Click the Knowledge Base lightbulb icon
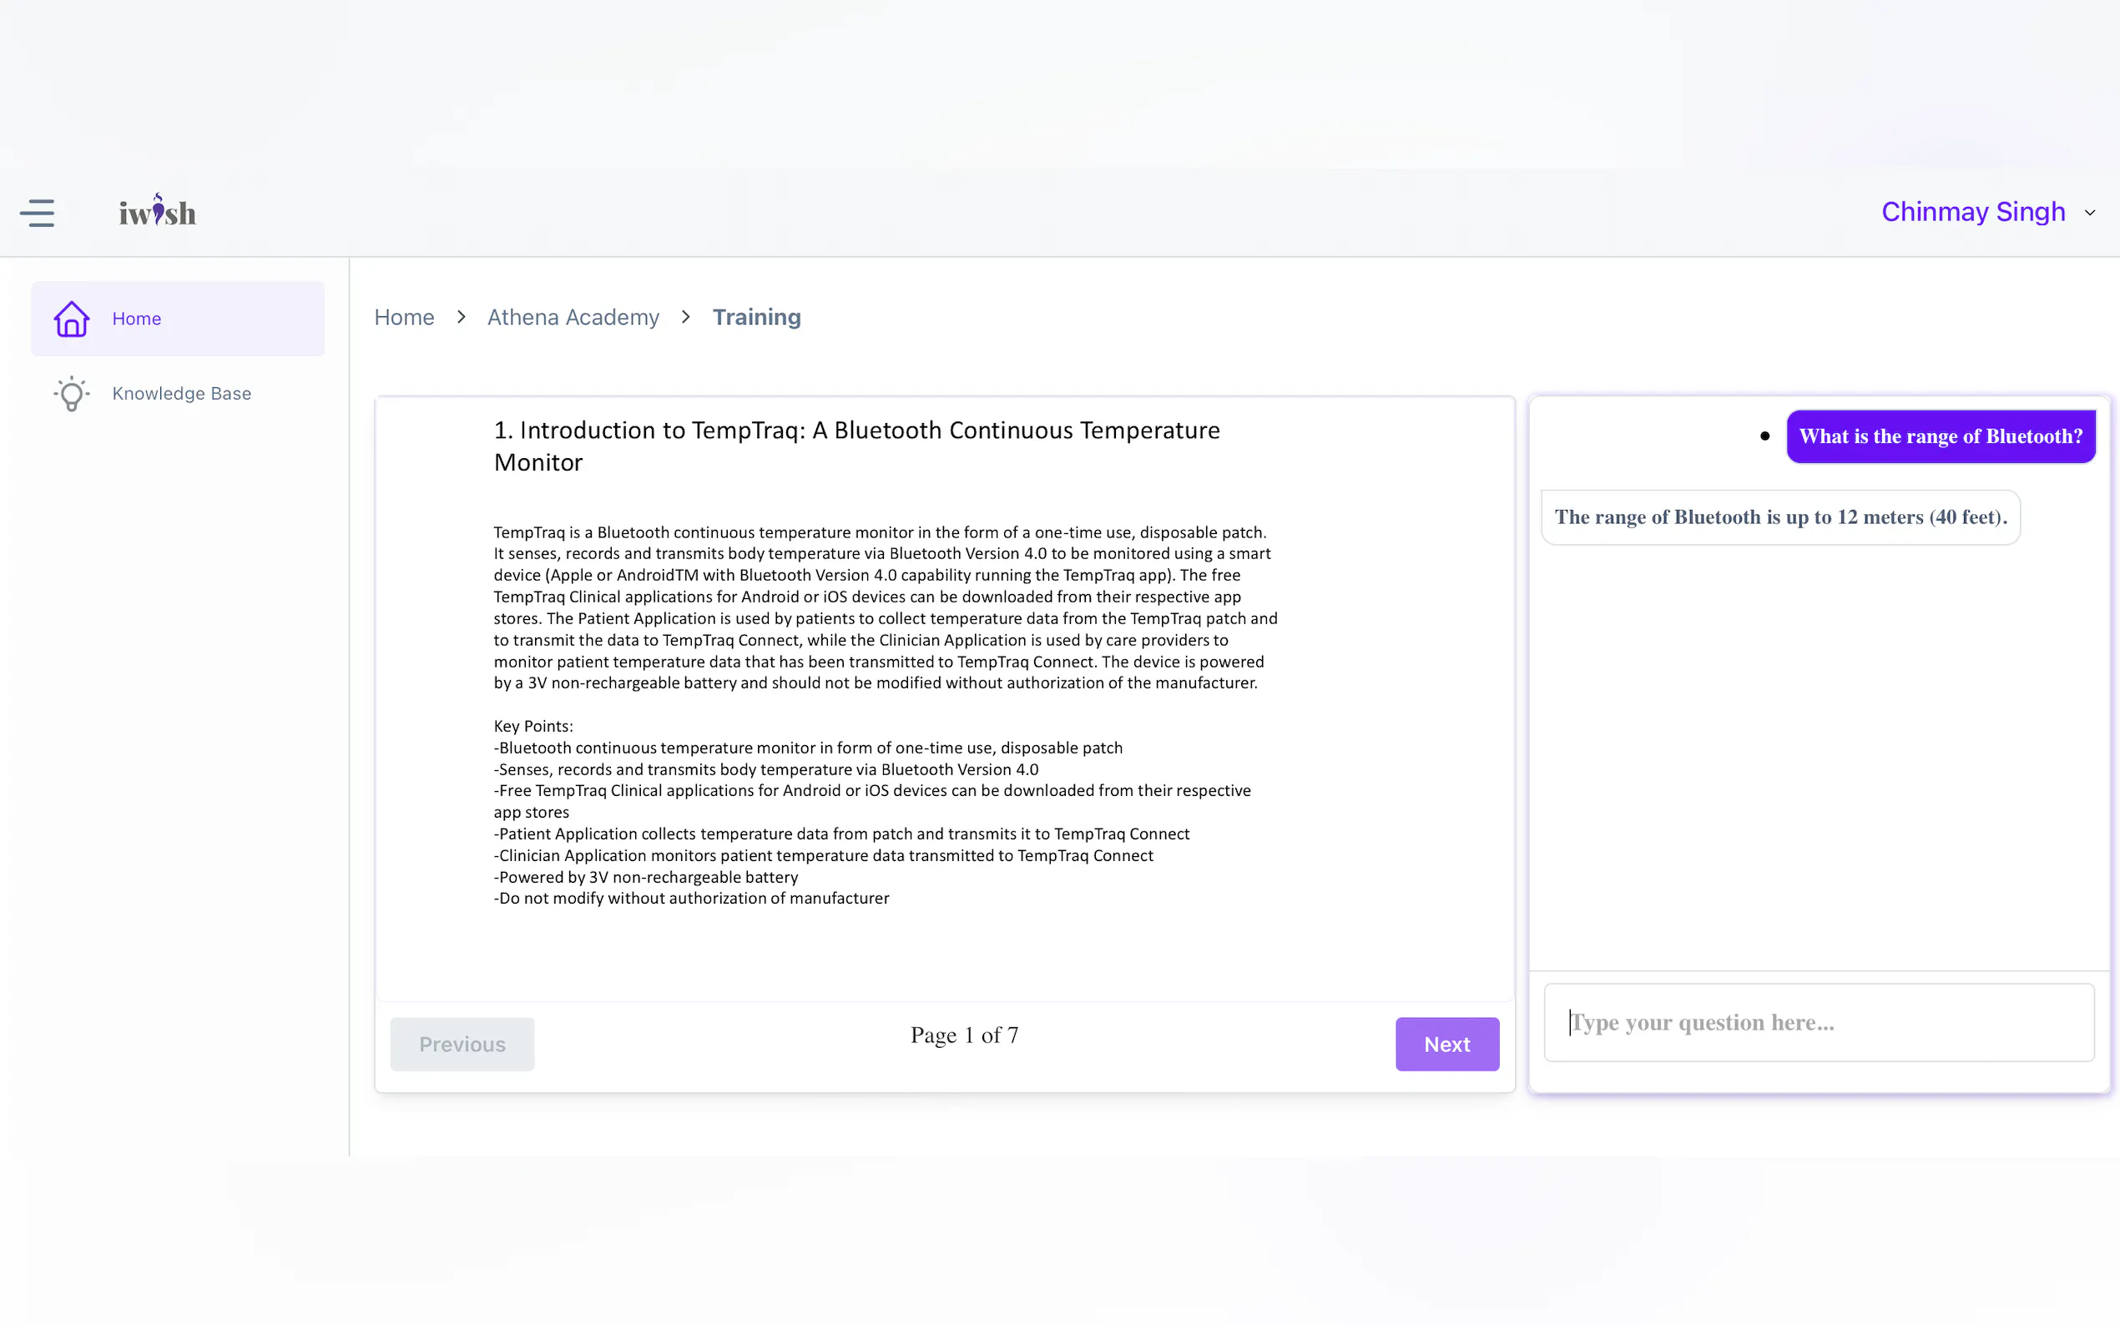 (72, 395)
